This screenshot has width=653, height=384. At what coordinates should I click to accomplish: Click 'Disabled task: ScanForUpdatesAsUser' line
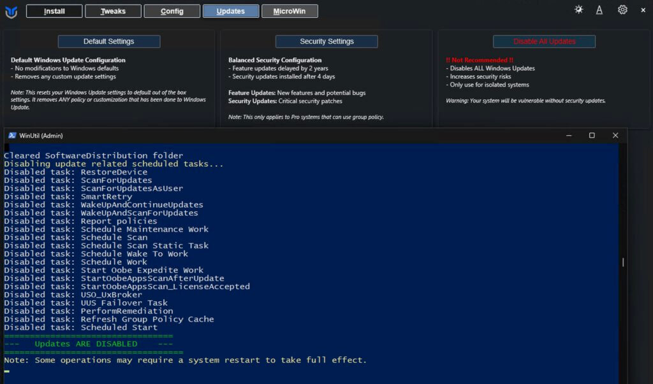[x=94, y=188]
